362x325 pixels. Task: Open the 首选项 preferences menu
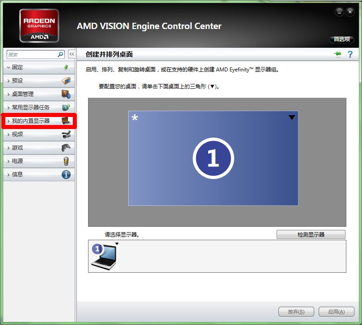(x=342, y=39)
